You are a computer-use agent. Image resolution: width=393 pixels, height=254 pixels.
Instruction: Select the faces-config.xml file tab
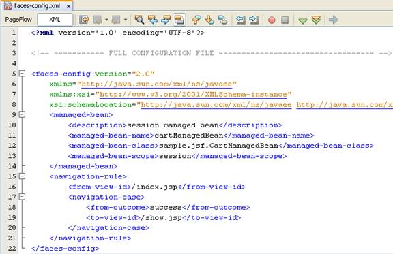pyautogui.click(x=37, y=5)
